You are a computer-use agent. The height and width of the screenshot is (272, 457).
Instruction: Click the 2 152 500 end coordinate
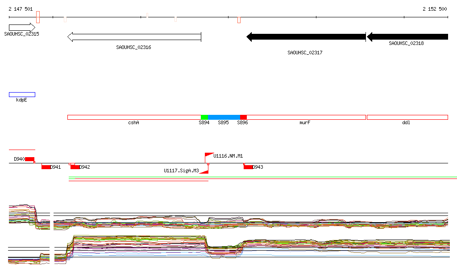coord(435,9)
